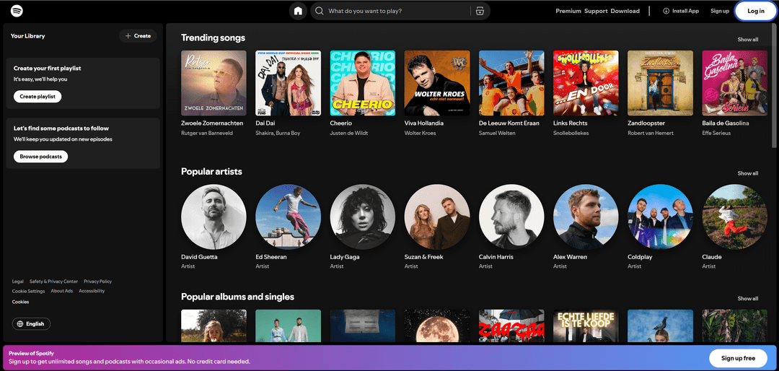Image resolution: width=779 pixels, height=371 pixels.
Task: Open Lady Gaga artist photo
Action: (363, 217)
